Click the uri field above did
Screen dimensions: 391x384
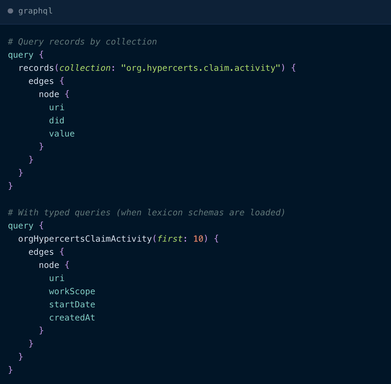pyautogui.click(x=57, y=107)
